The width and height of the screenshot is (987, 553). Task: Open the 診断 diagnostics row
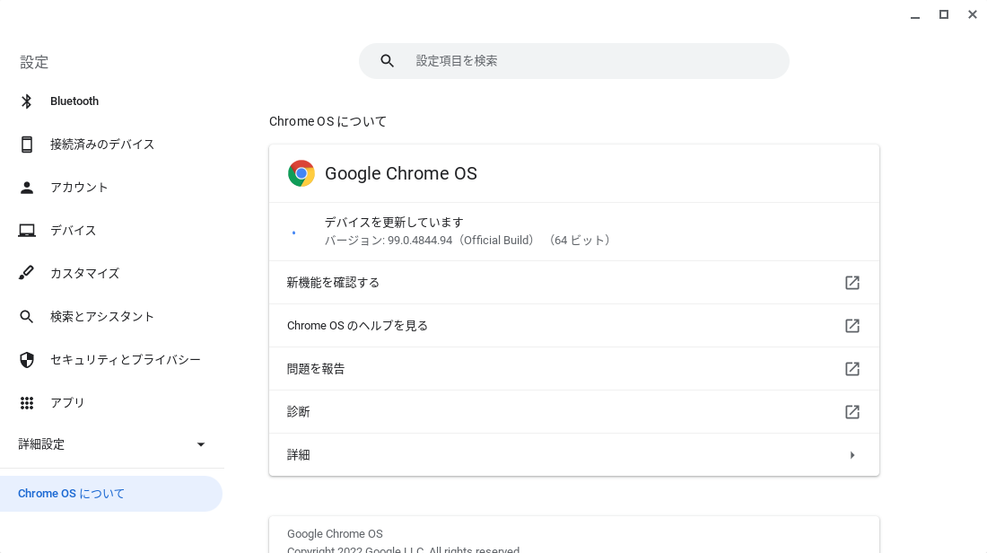[x=574, y=412]
